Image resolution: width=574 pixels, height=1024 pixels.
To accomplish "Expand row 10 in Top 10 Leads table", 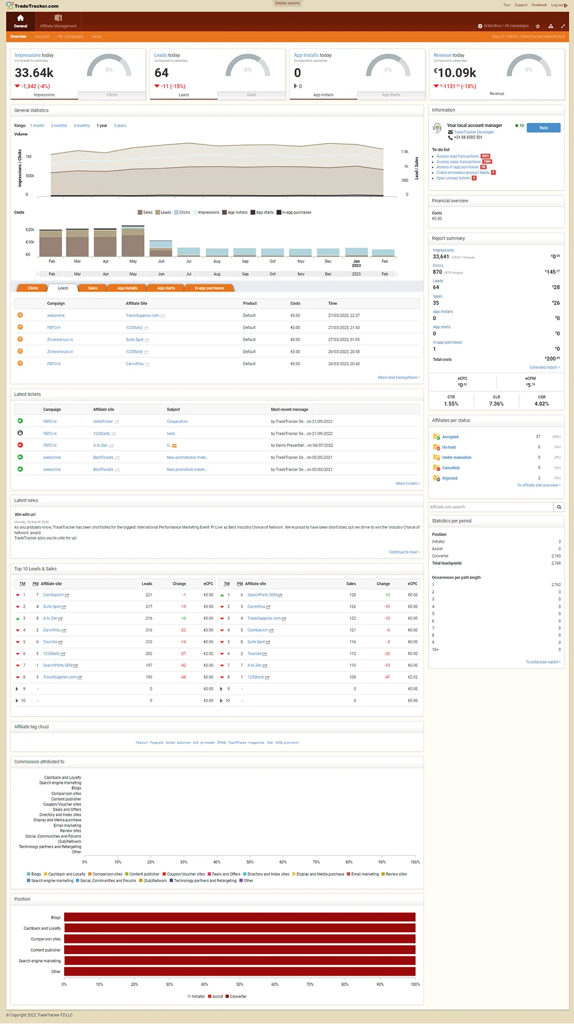I will coord(17,700).
